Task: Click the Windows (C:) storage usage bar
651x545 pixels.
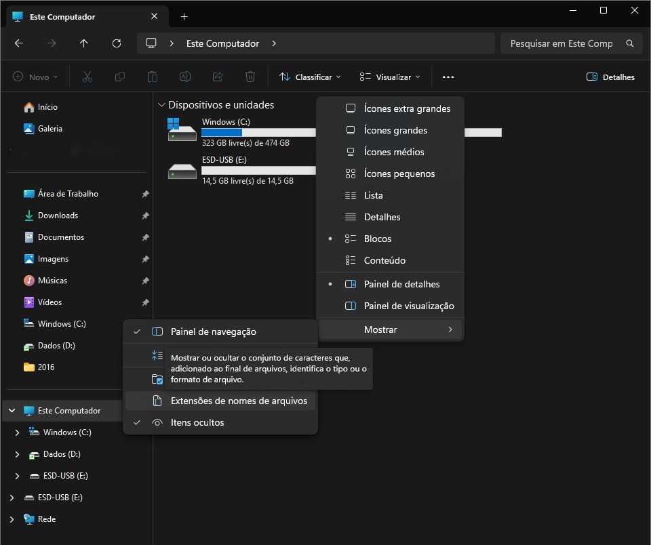Action: [x=258, y=133]
